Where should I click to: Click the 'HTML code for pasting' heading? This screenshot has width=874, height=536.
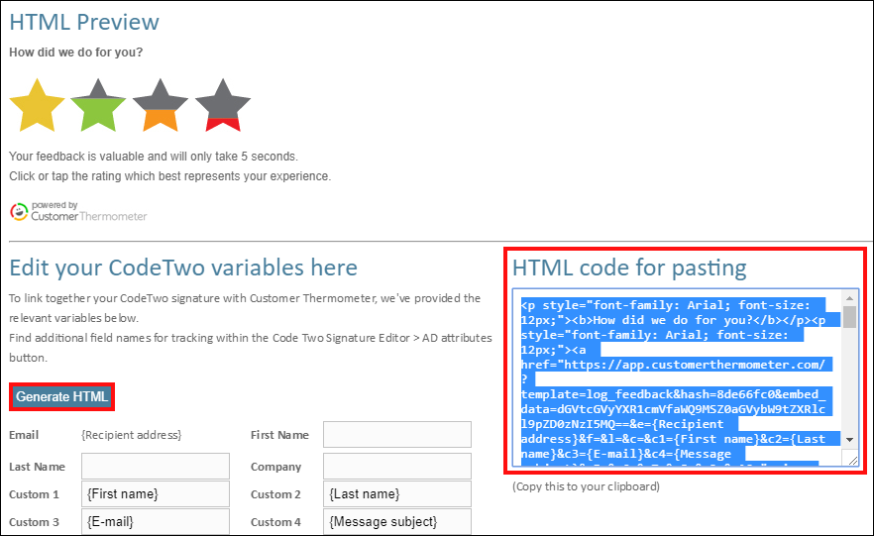[629, 268]
